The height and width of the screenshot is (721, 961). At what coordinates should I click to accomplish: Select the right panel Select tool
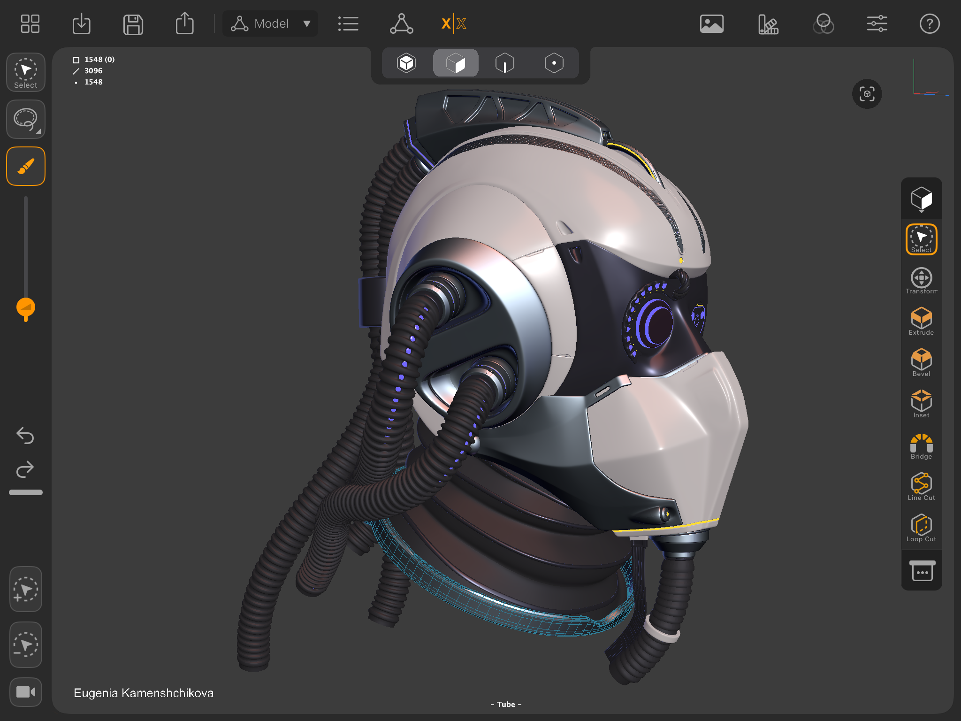pyautogui.click(x=922, y=239)
